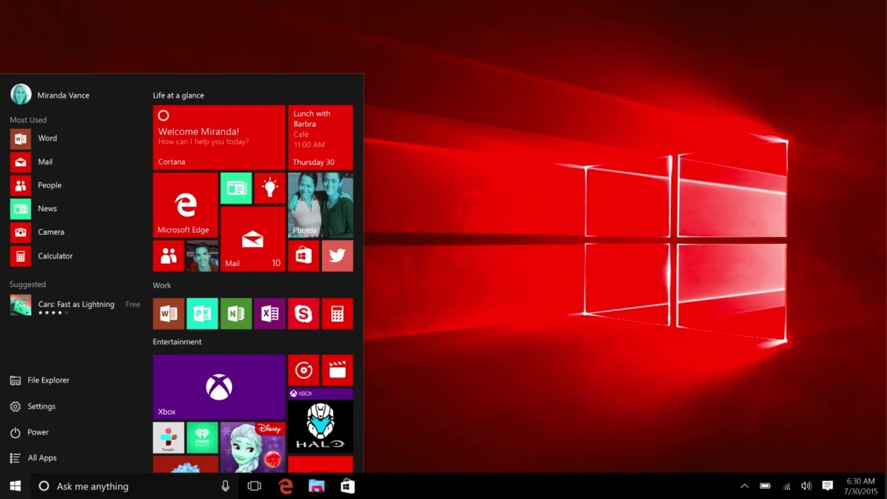This screenshot has height=499, width=887.
Task: Open the Excel tile with letter X
Action: pos(270,314)
